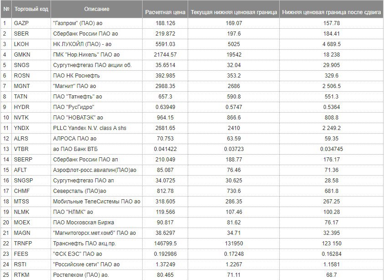The image size is (384, 280).
Task: Click description 'НК ЛУКОЙЛ (ПАО) - ао'
Action: (x=82, y=44)
